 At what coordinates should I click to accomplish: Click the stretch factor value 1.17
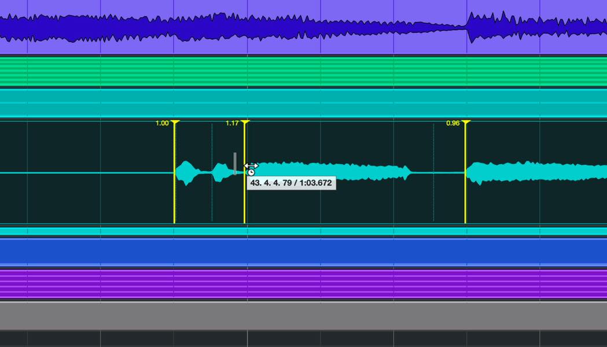click(232, 123)
